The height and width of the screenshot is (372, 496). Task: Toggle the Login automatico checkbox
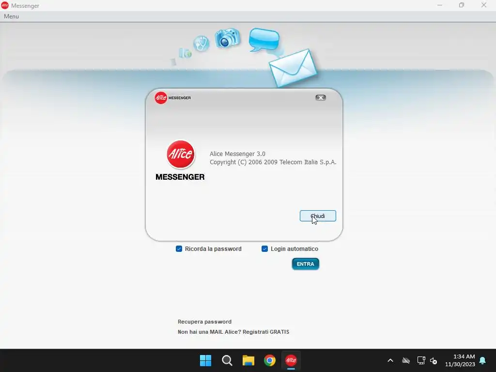coord(265,249)
